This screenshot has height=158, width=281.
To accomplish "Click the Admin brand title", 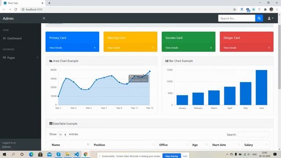I will click(x=8, y=18).
